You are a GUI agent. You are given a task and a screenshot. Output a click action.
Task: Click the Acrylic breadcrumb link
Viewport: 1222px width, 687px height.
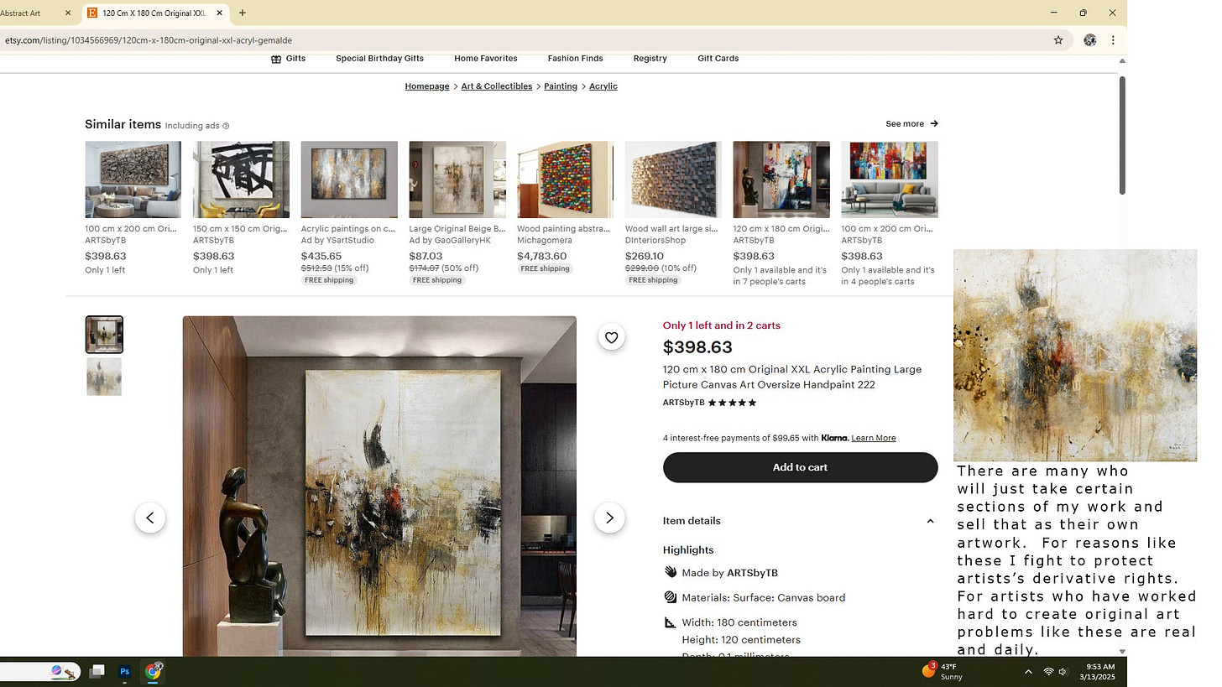coord(603,86)
